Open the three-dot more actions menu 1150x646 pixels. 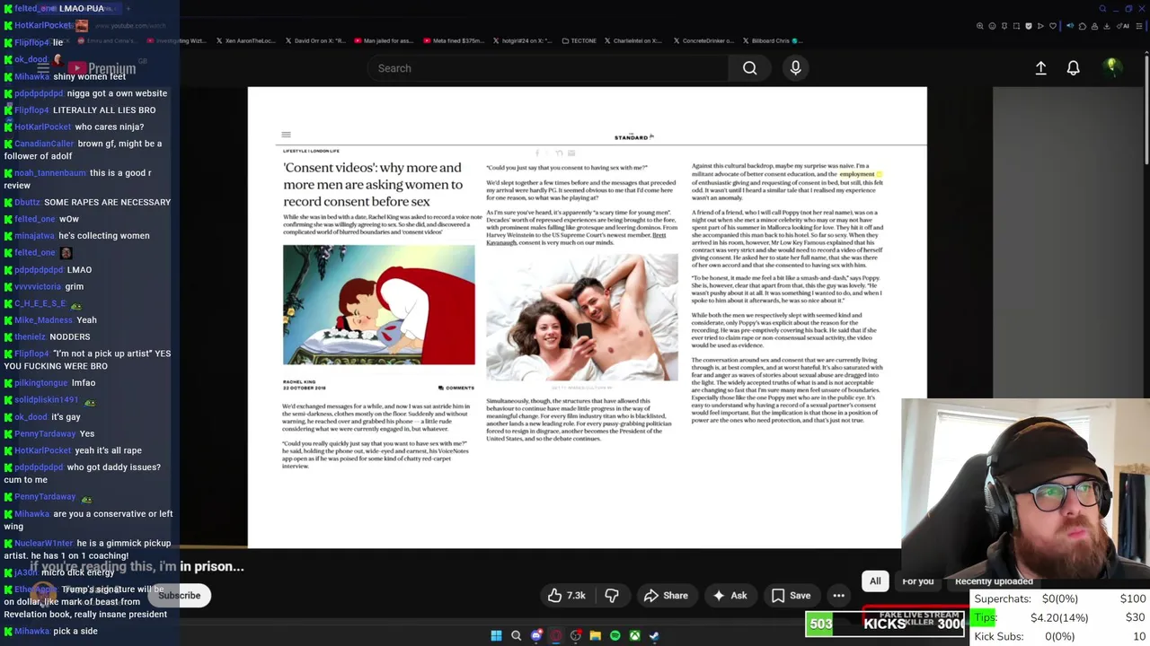click(838, 596)
